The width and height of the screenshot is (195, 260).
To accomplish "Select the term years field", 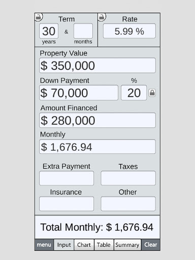I will (49, 31).
